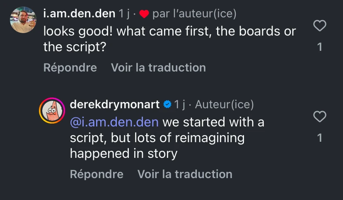Click the "Auteur(ice)" label beside derekdrymonart
Screen dimensions: 343x200
(224, 105)
